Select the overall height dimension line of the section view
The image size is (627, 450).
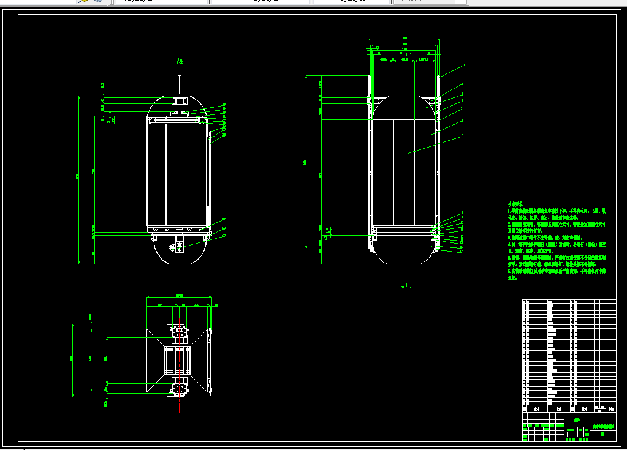click(x=306, y=162)
